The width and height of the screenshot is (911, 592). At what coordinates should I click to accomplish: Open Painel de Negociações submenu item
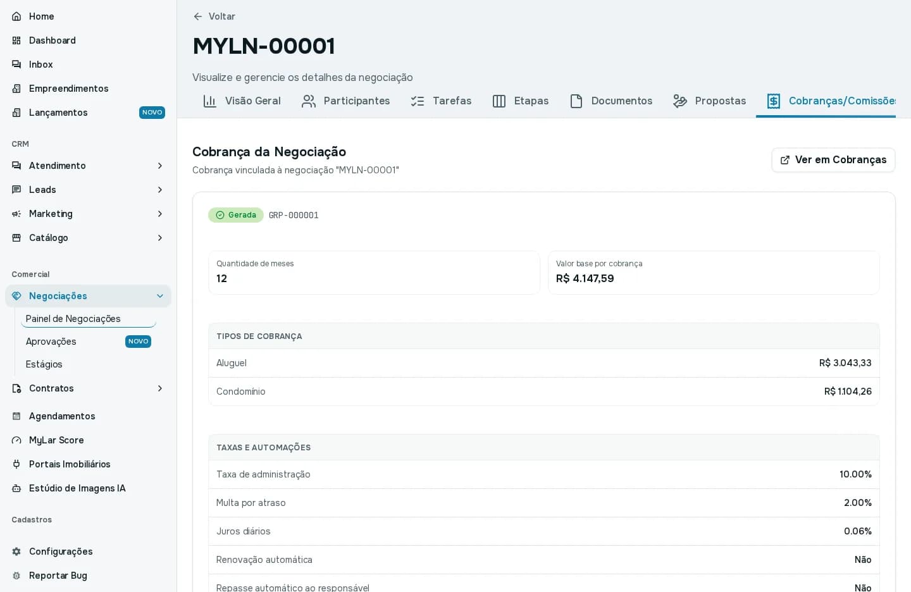click(89, 319)
